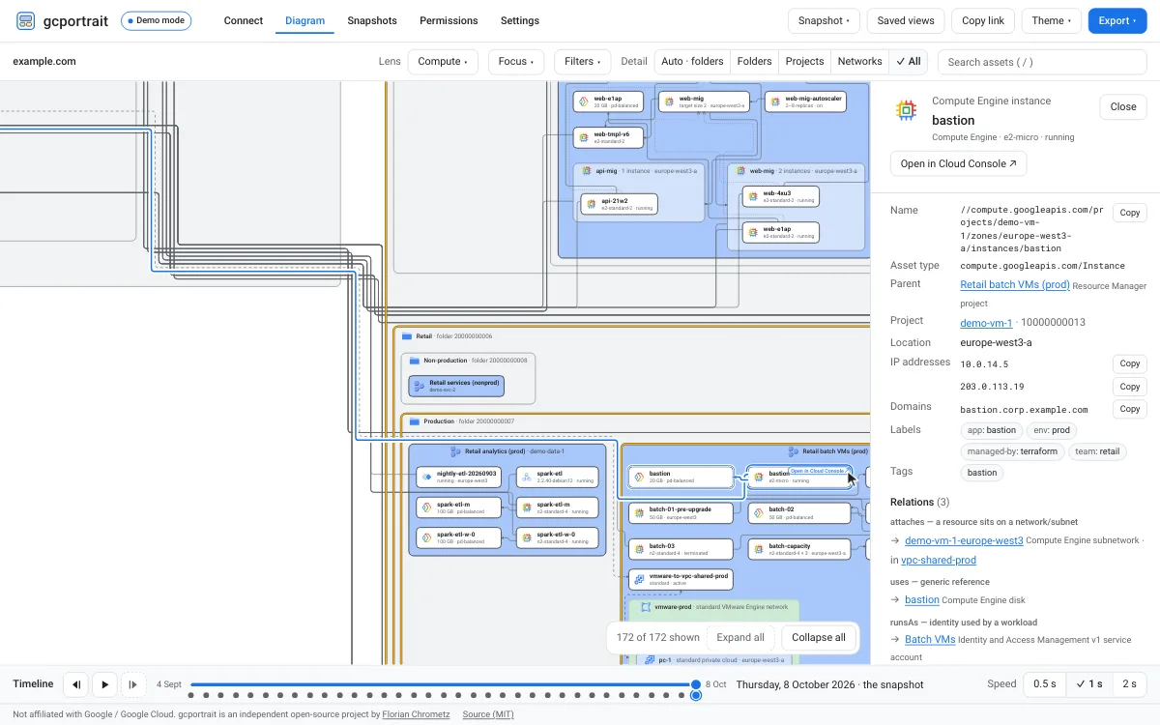1160x725 pixels.
Task: Set timeline speed to 1 s
Action: (x=1089, y=683)
